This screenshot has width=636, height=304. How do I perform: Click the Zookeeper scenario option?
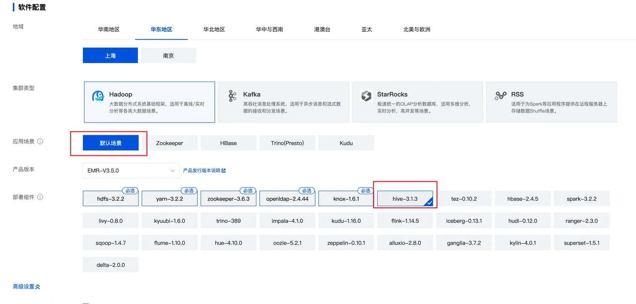coord(169,143)
